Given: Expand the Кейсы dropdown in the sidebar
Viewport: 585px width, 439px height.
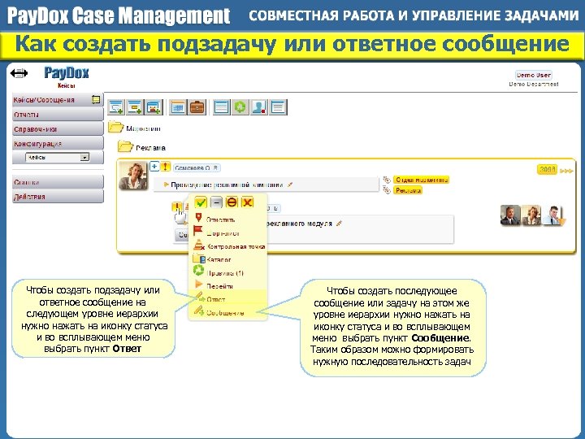Looking at the screenshot, I should point(58,158).
